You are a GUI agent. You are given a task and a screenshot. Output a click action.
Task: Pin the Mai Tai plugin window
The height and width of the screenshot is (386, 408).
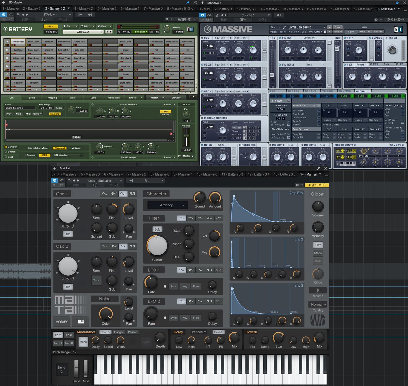pyautogui.click(x=318, y=168)
